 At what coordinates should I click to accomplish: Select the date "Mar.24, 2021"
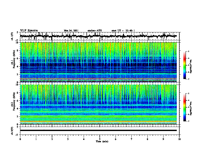[x=71, y=31]
